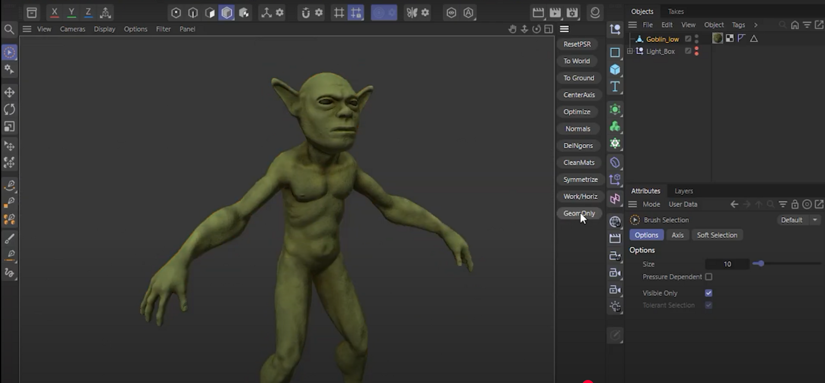Image resolution: width=825 pixels, height=383 pixels.
Task: Expand more Objects menus with chevron
Action: (756, 25)
